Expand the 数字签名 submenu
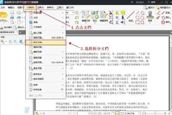The image size is (172, 115). pyautogui.click(x=46, y=74)
